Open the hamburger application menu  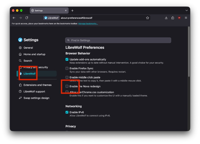click(x=186, y=18)
